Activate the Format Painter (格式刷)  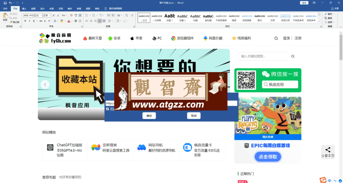pos(14,22)
